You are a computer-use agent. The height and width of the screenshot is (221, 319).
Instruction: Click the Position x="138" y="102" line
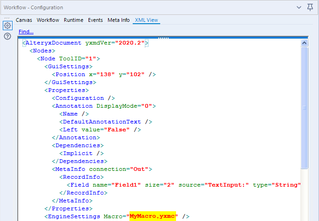(x=104, y=74)
